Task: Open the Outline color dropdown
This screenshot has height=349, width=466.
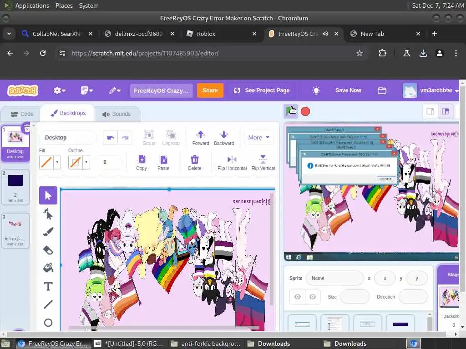Action: (86, 162)
